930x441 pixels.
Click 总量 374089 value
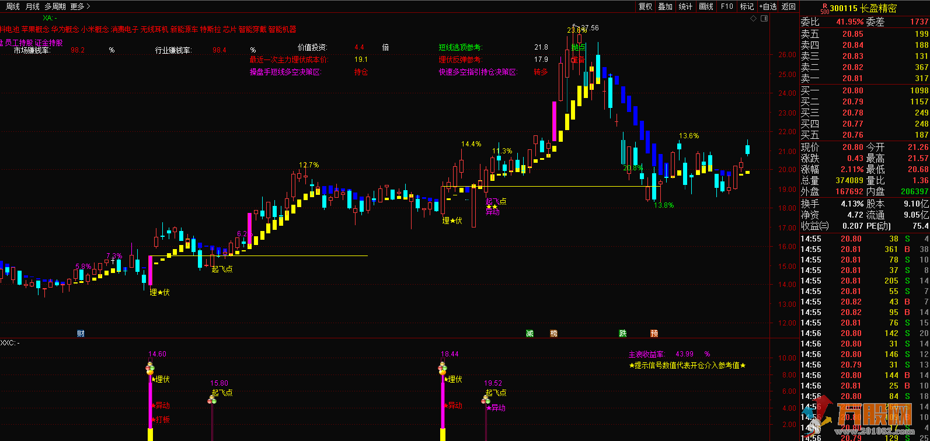849,181
